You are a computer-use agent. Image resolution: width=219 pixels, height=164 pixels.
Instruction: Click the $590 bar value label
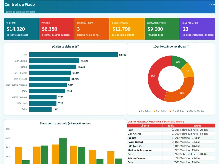(56, 109)
